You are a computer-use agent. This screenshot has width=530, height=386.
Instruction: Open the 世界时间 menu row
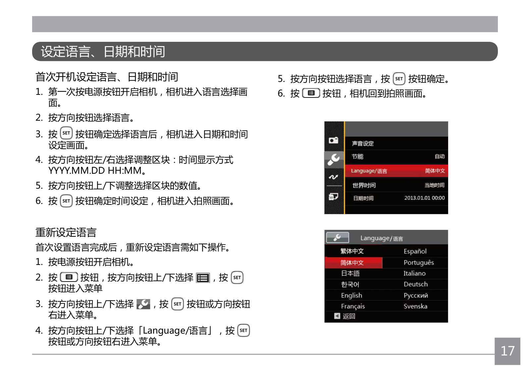point(397,185)
